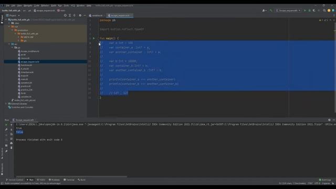Open the VCS menu
The height and width of the screenshot is (189, 336).
(73, 6)
